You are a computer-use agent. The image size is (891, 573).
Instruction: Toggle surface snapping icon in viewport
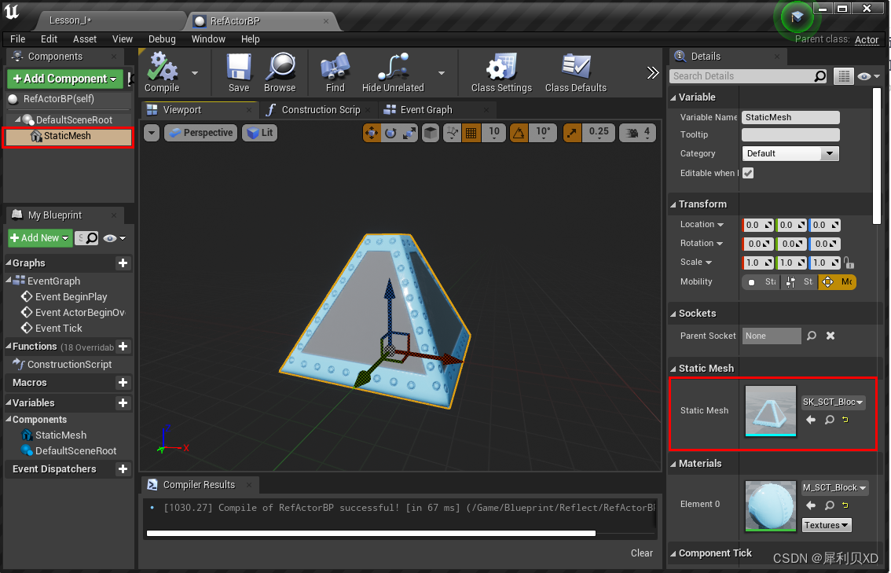pos(452,133)
